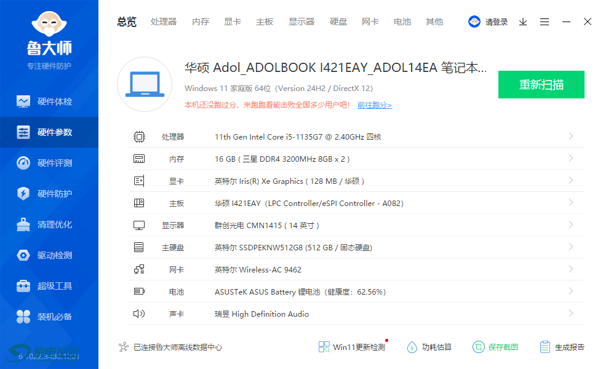Click ASUSTeK ASUS Battery health text
603x369 pixels.
pos(300,292)
